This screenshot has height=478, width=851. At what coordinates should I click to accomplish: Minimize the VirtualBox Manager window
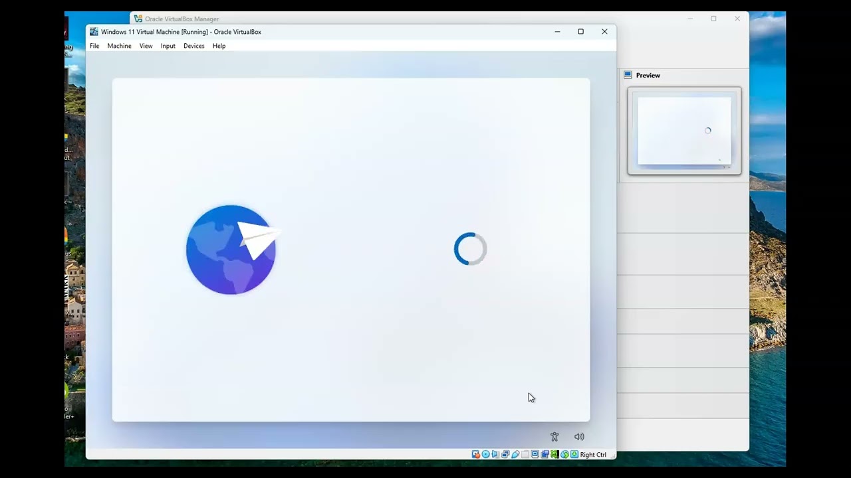[x=690, y=19]
